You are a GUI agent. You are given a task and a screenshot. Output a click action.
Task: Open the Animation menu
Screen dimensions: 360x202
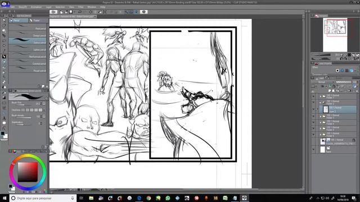coord(36,7)
